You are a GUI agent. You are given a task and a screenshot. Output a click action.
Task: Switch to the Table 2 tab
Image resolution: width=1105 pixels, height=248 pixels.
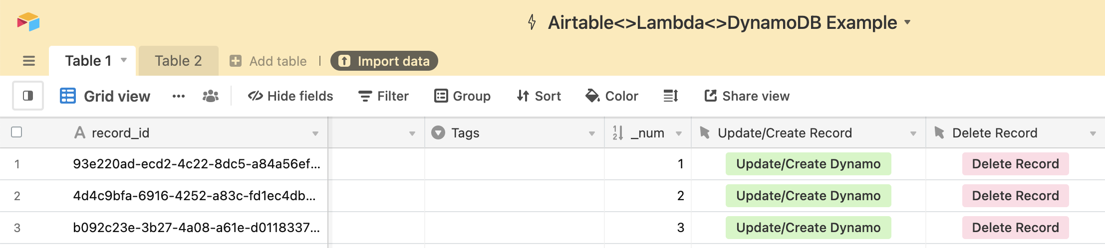(x=178, y=61)
